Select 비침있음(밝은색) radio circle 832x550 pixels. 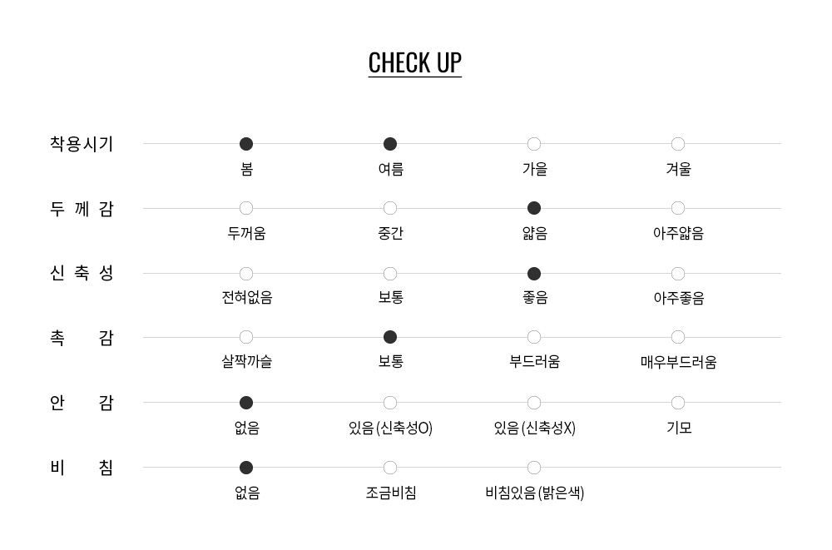(x=534, y=468)
